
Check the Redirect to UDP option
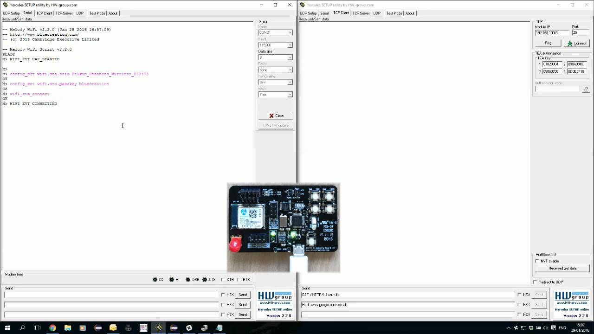coord(535,282)
